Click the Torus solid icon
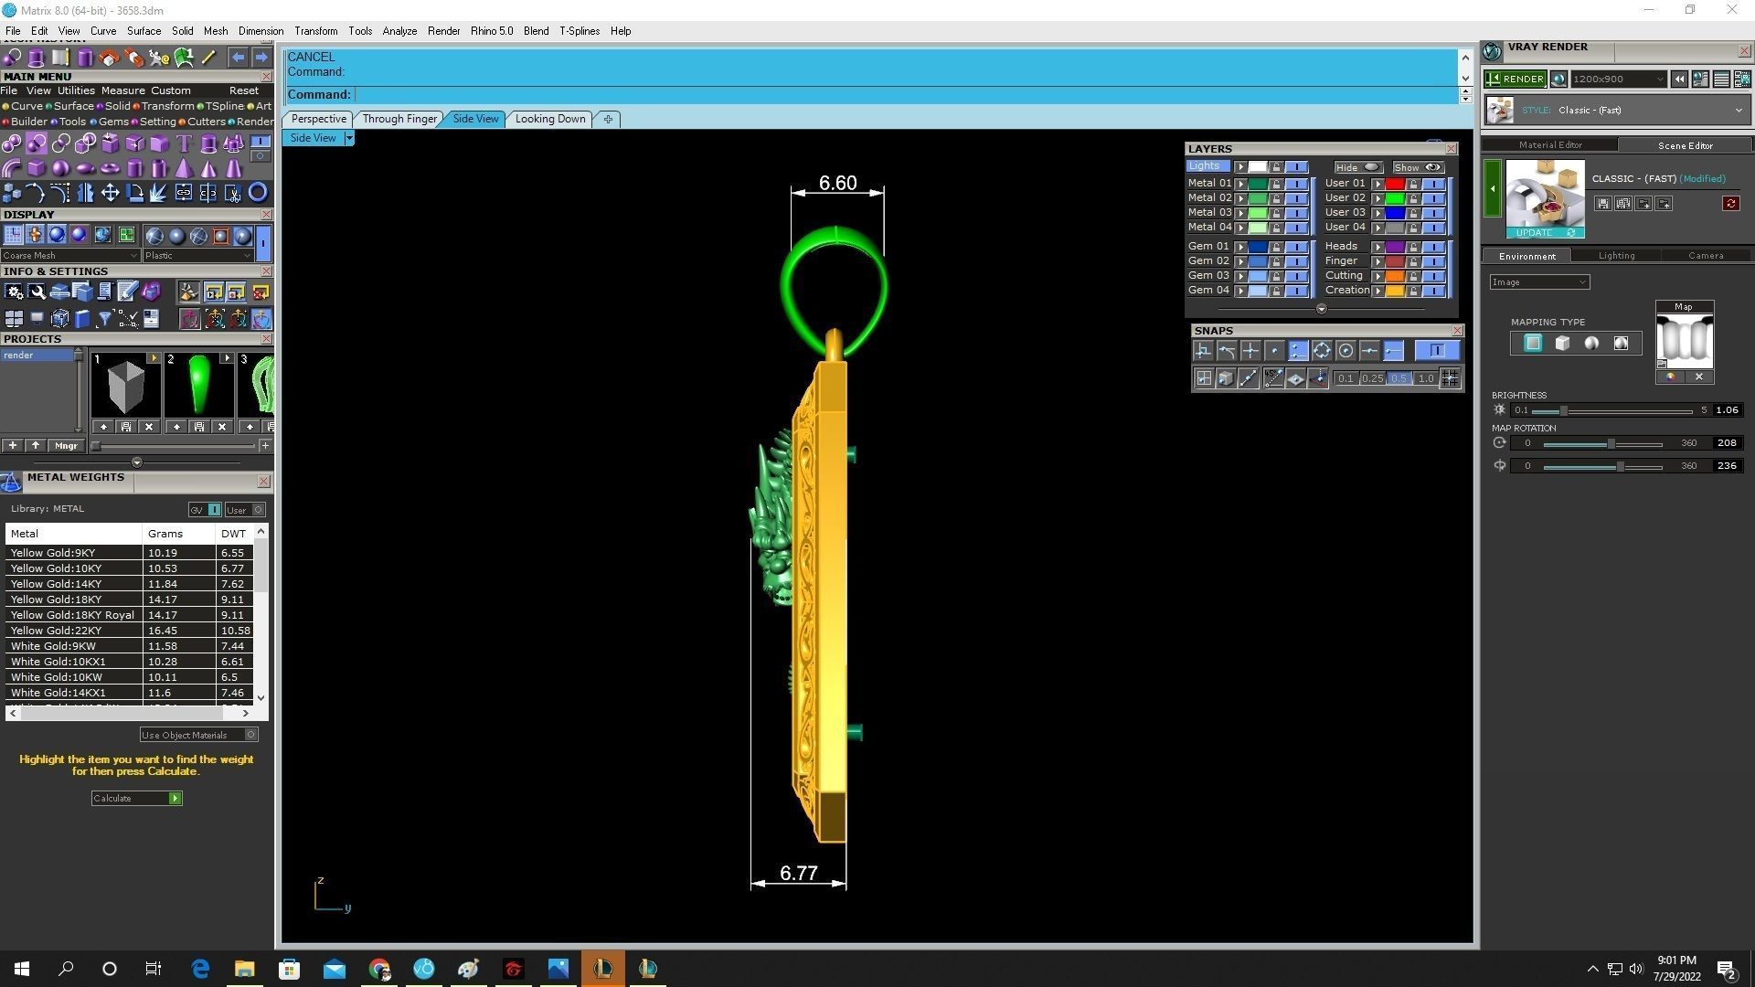This screenshot has width=1755, height=987. [110, 168]
